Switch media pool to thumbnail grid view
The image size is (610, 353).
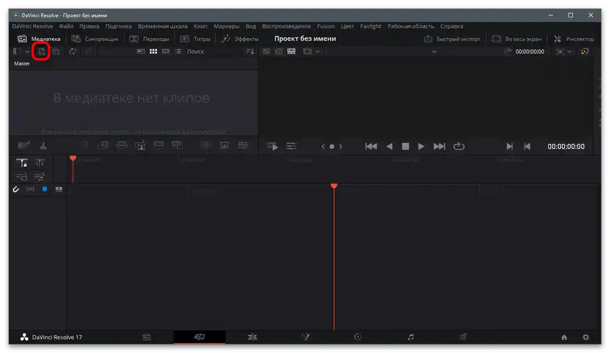pyautogui.click(x=153, y=51)
